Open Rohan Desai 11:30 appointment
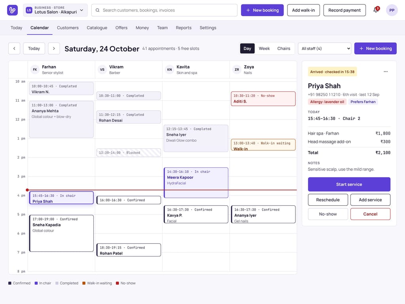The height and width of the screenshot is (304, 405). 129,117
